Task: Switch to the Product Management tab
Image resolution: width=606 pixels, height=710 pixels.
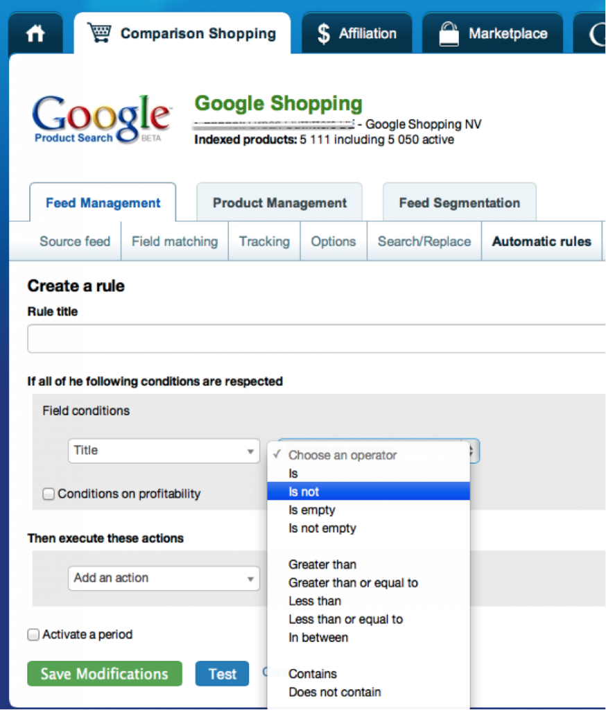Action: [279, 202]
